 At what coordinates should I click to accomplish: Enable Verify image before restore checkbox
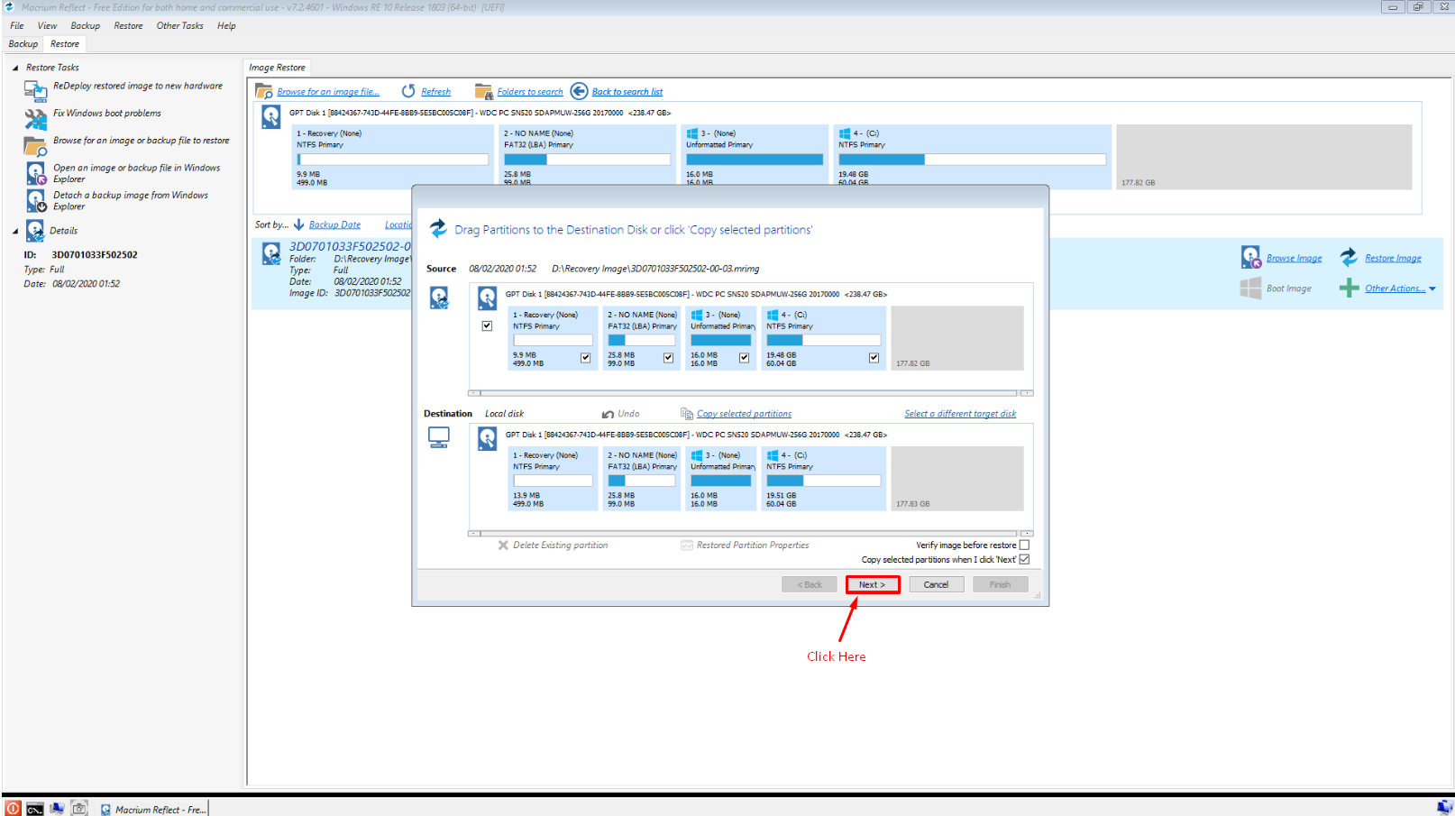(x=1024, y=545)
